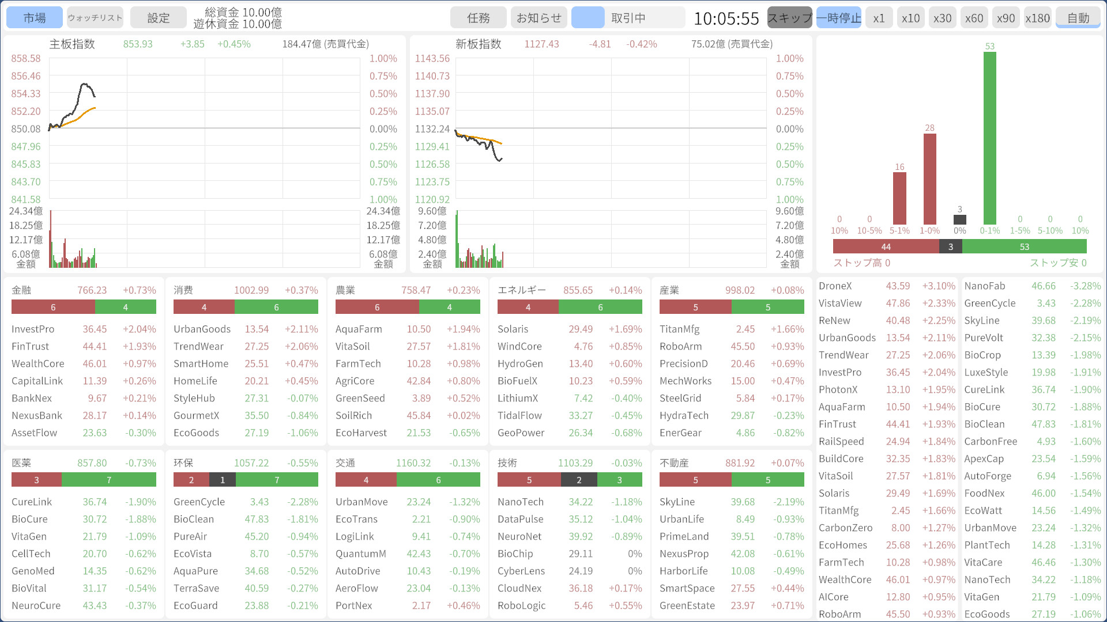Select the DroneX stock in gainers list
This screenshot has width=1107, height=622.
[x=835, y=286]
